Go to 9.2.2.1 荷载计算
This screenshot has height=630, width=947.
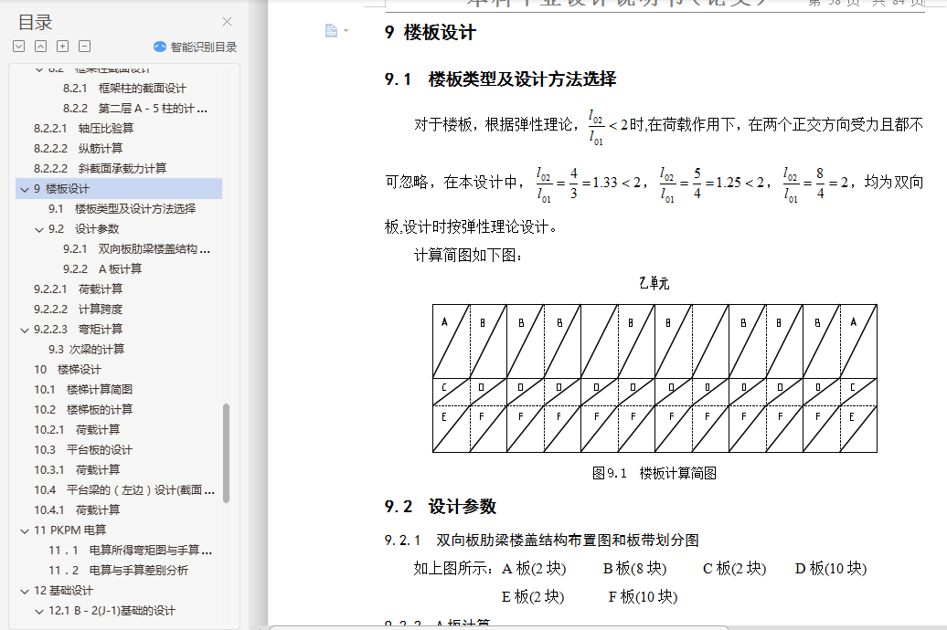[79, 289]
